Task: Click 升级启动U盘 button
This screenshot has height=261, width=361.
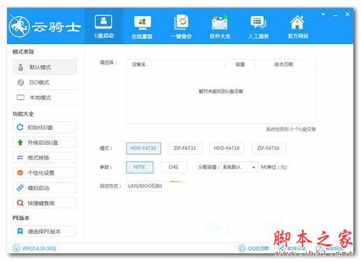Action: point(45,142)
